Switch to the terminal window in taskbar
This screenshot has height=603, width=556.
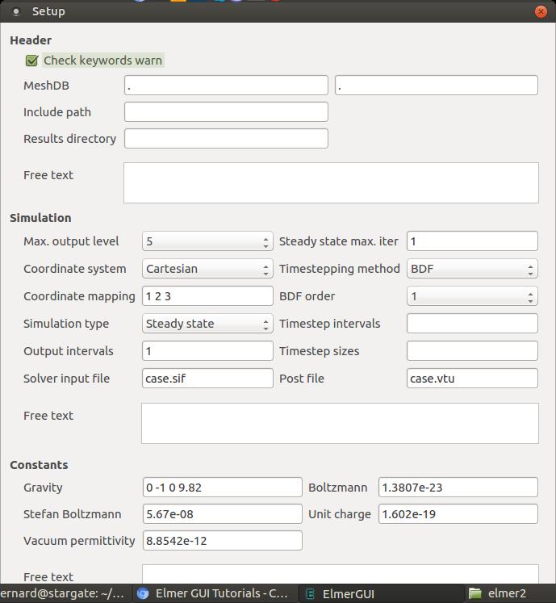coord(63,593)
